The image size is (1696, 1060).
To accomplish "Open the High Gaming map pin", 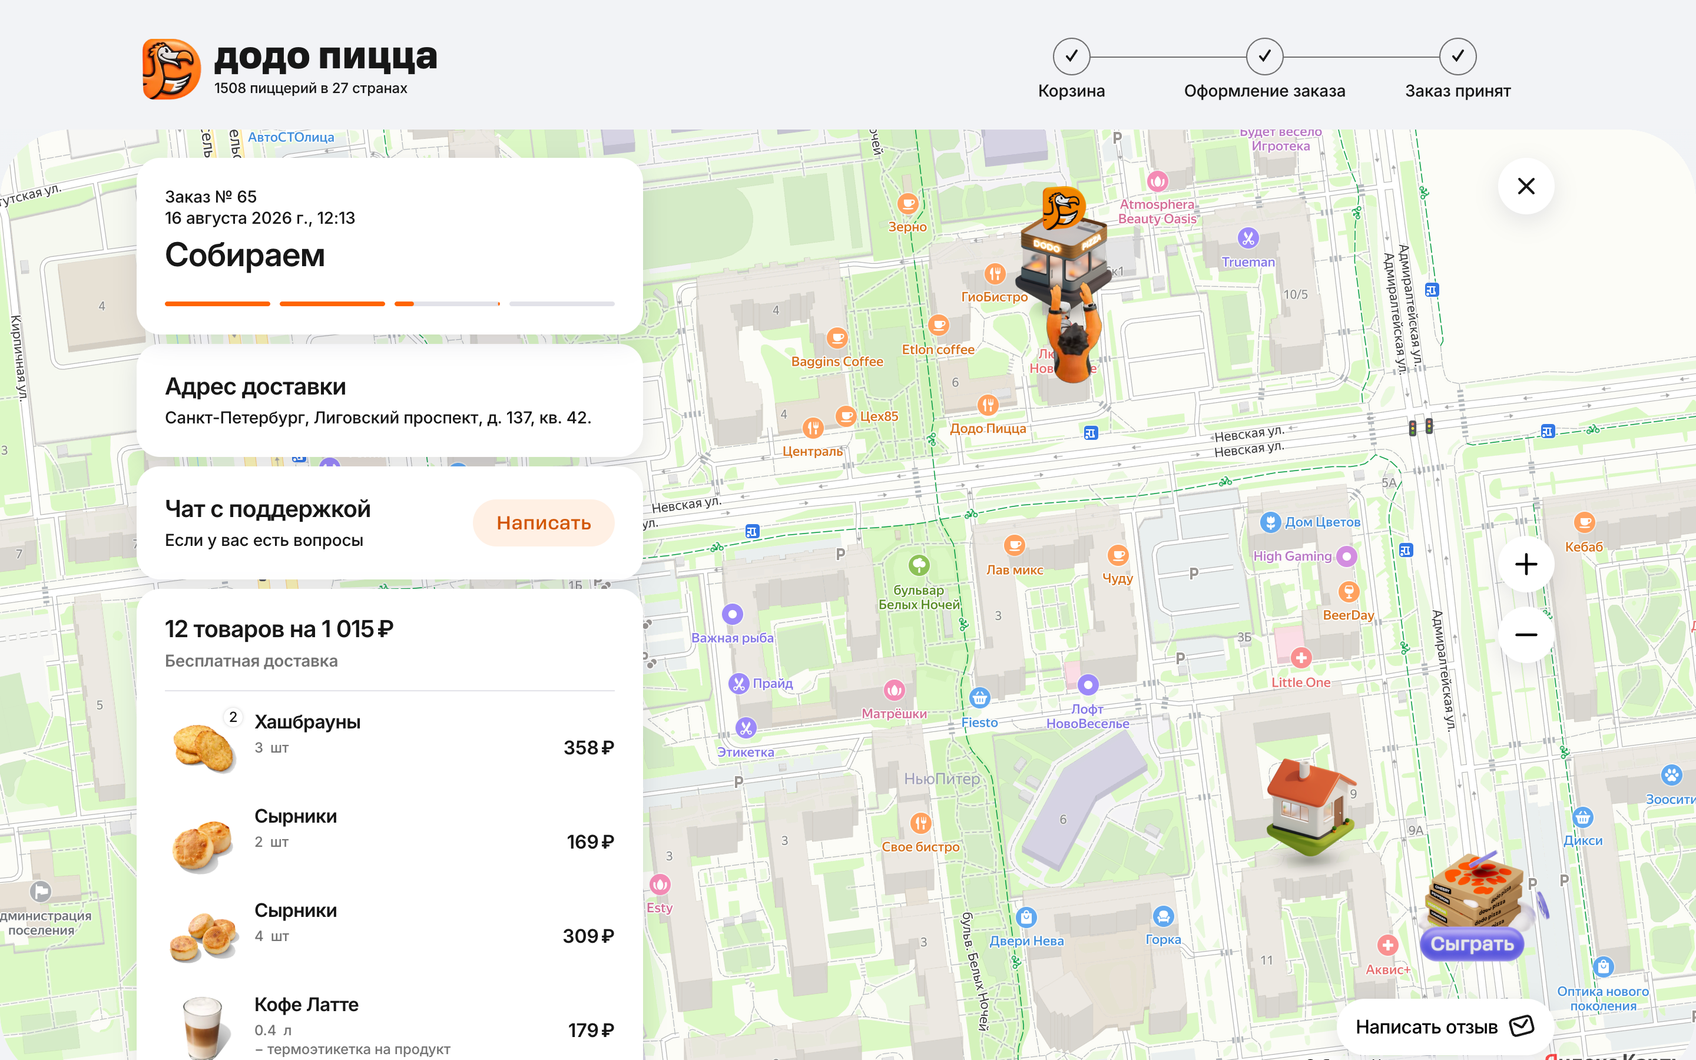I will click(x=1346, y=556).
